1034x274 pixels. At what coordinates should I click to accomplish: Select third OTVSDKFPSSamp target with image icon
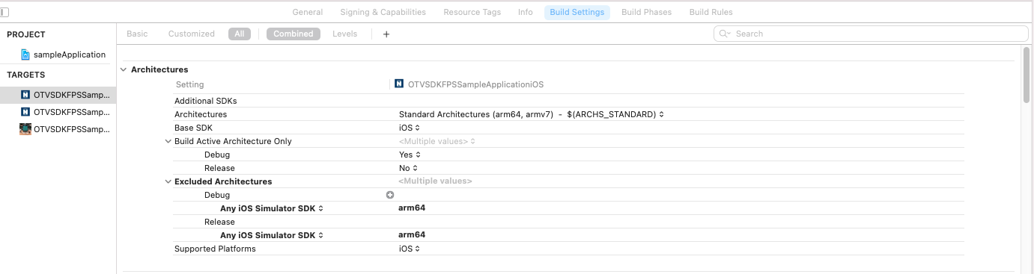[x=25, y=129]
